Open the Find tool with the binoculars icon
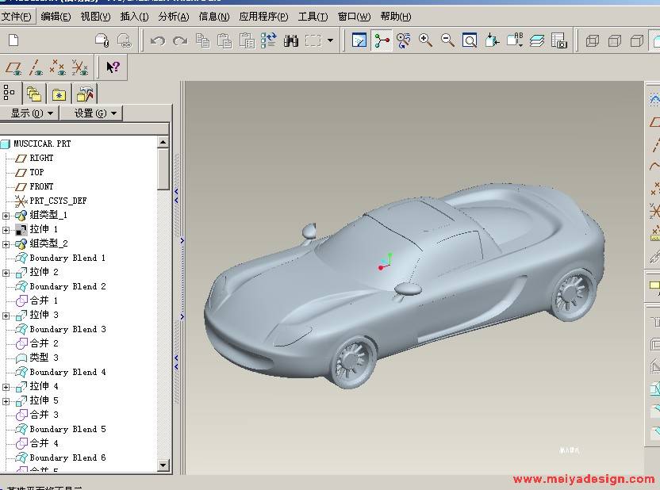This screenshot has height=490, width=660. pyautogui.click(x=291, y=40)
